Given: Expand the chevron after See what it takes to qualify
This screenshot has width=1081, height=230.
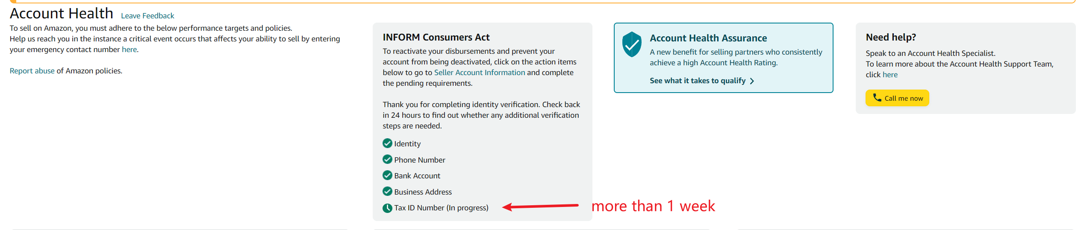Looking at the screenshot, I should click(x=752, y=81).
